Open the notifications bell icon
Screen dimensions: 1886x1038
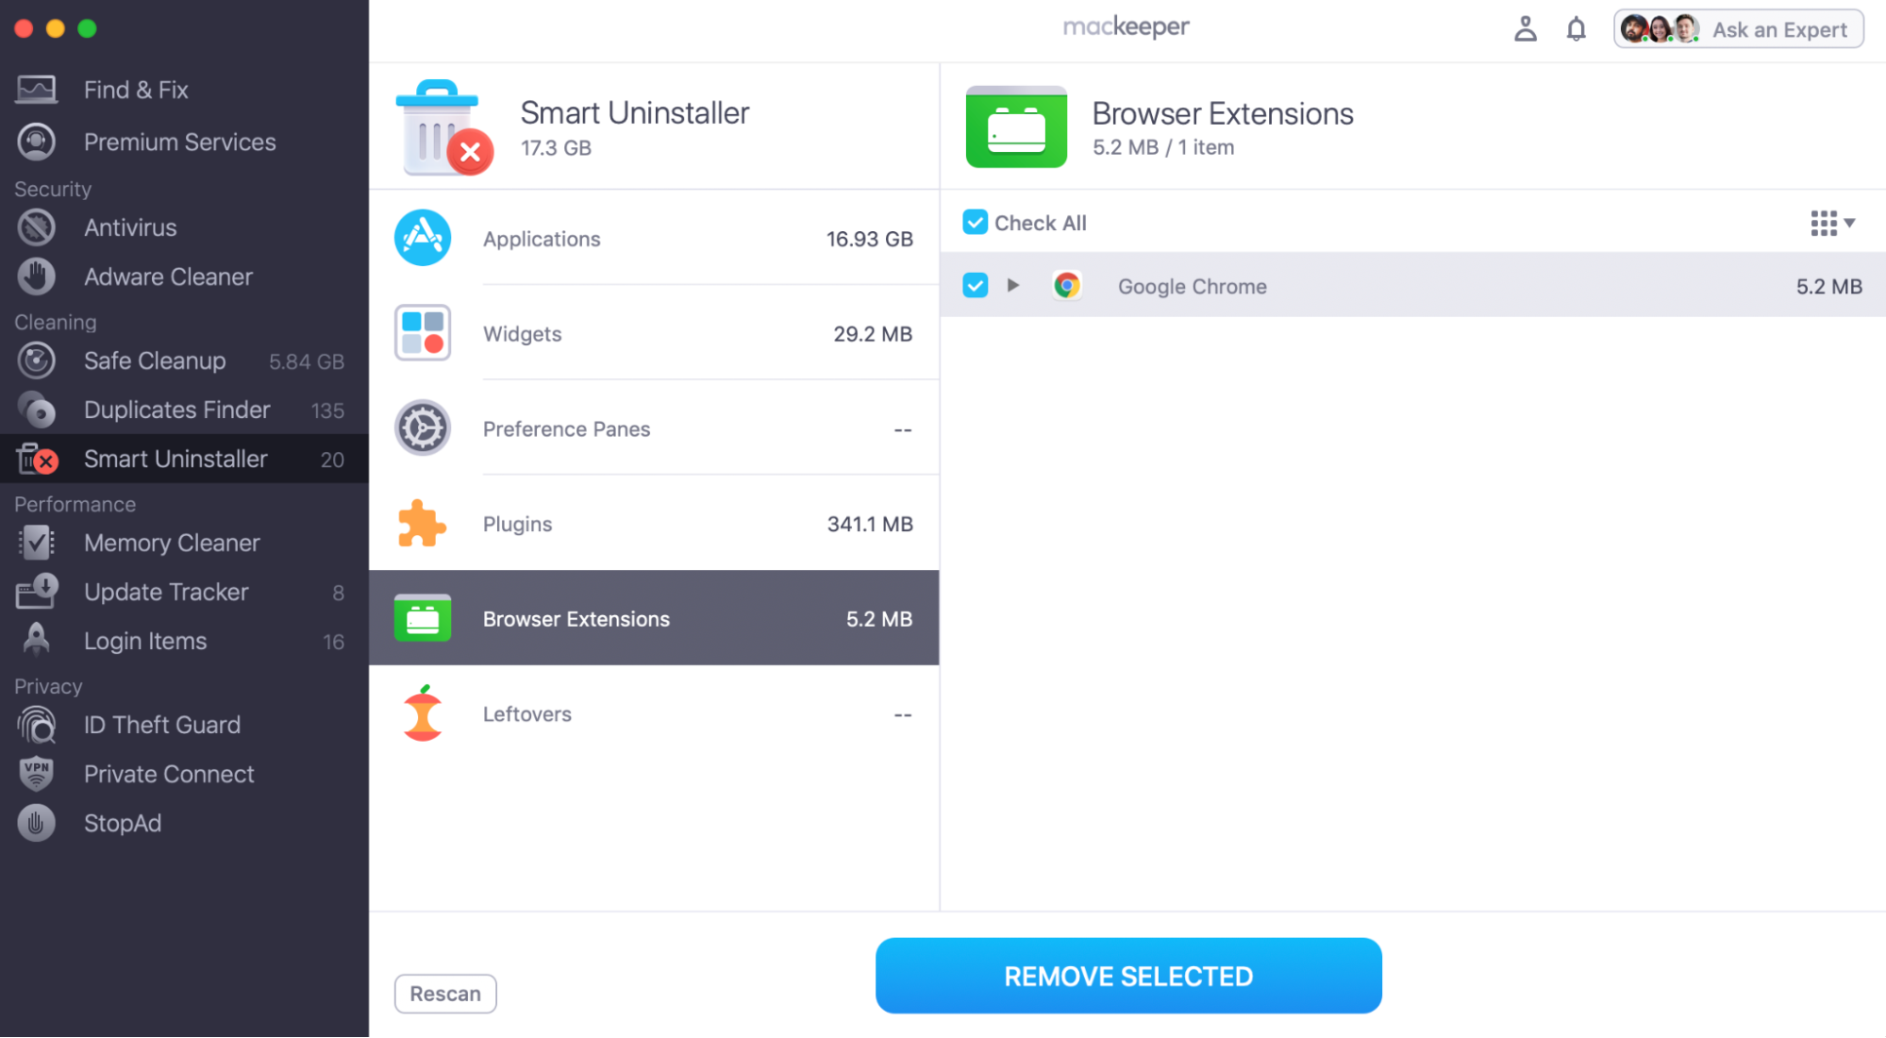click(x=1576, y=29)
